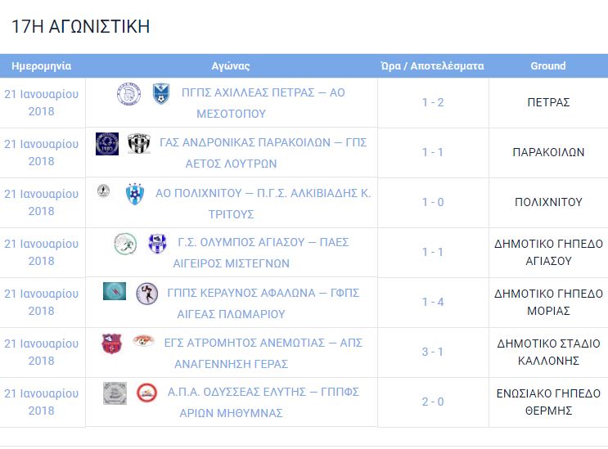Click the ΑΟ Μεσοτόπου blue shield logo
Screen dimensions: 608x449
(160, 94)
